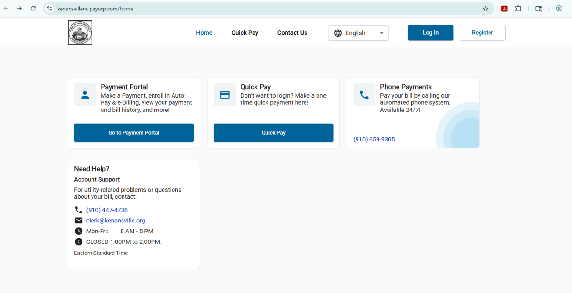Click the Adobe Acrobat extension icon

point(504,8)
